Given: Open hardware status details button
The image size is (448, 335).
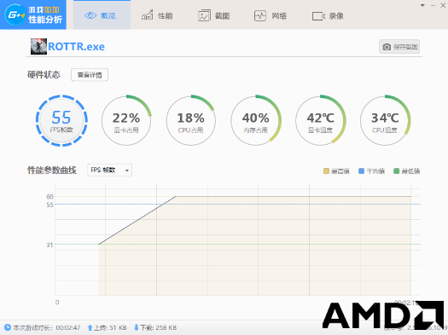Looking at the screenshot, I should (x=90, y=75).
